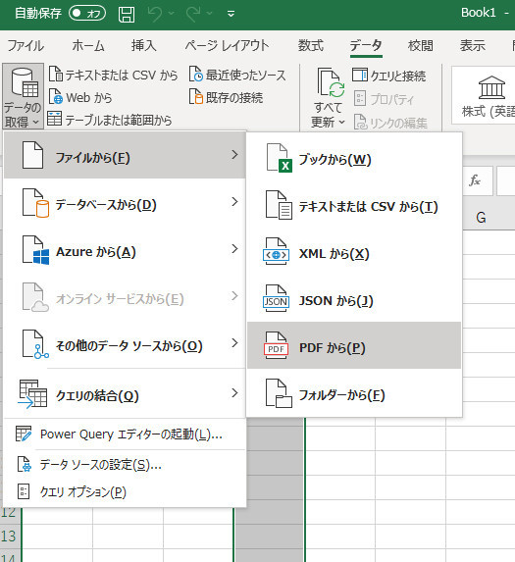Expand ファイルから submenu chevron

(234, 155)
